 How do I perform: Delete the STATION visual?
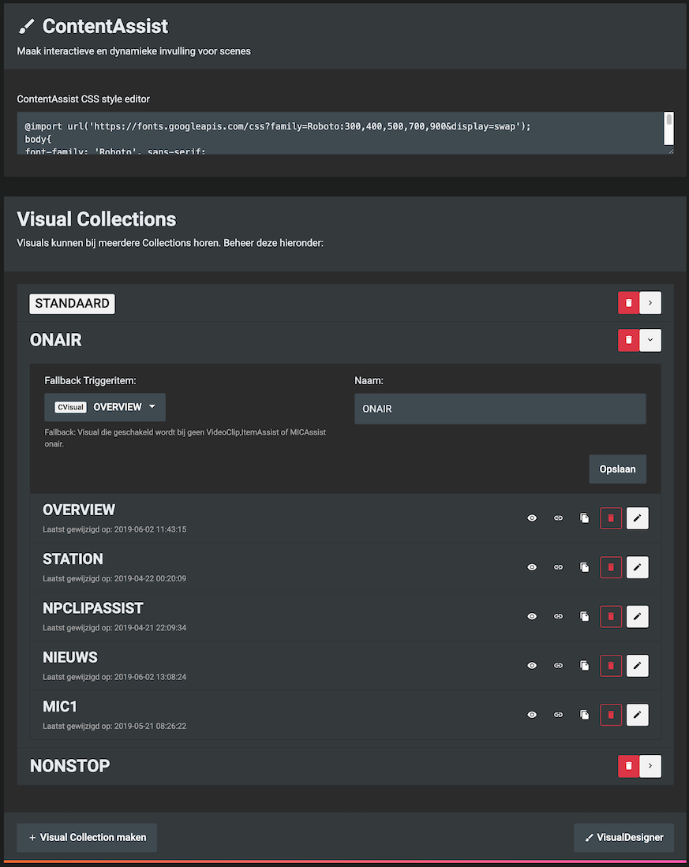point(611,567)
